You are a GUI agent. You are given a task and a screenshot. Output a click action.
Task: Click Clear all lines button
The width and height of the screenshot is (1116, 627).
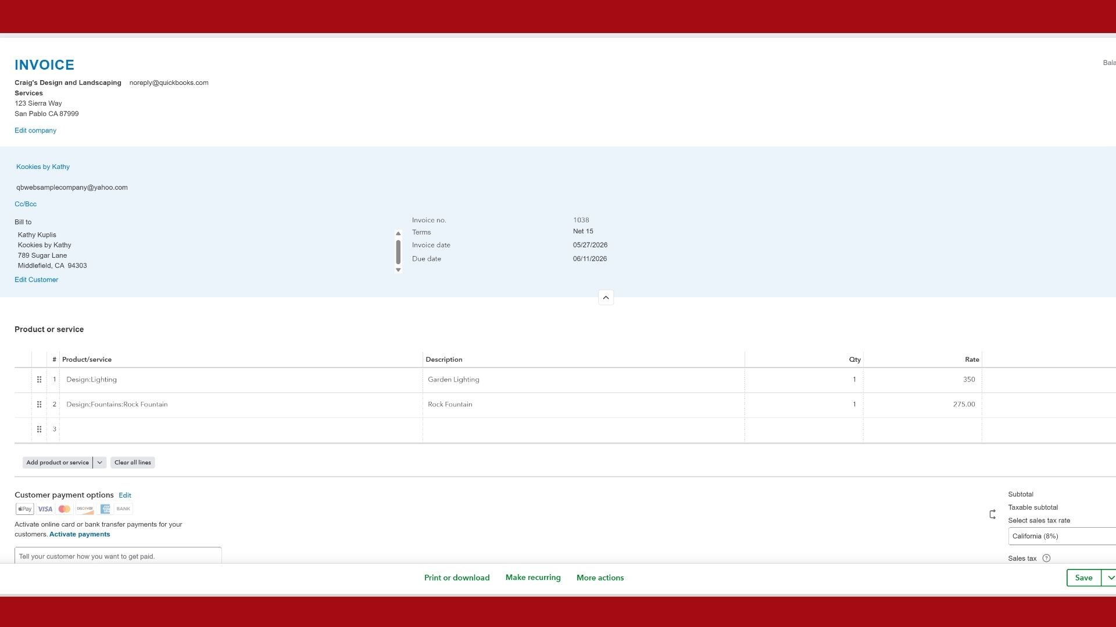(133, 463)
